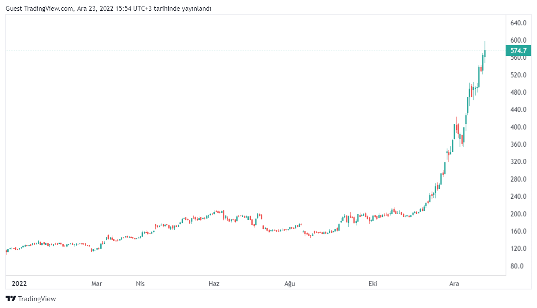Click the 200.0 price axis label

pyautogui.click(x=518, y=214)
